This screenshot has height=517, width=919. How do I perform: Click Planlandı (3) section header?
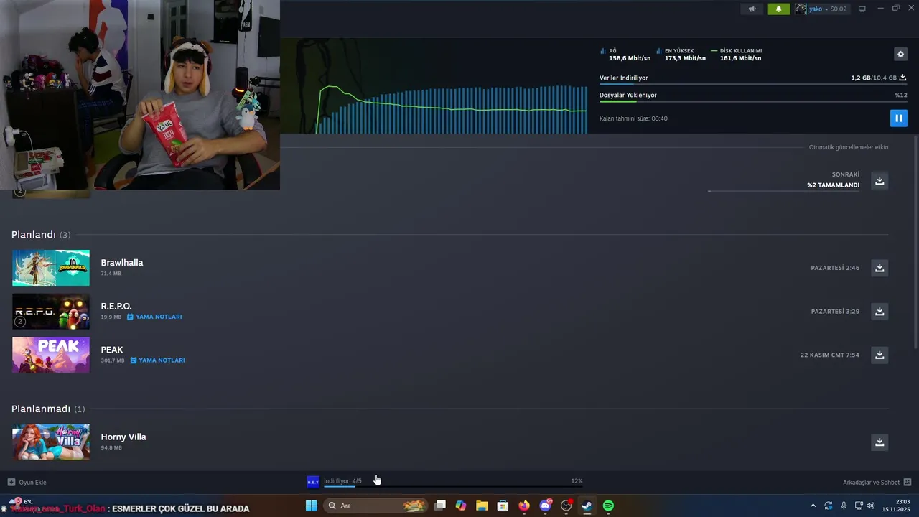click(41, 235)
